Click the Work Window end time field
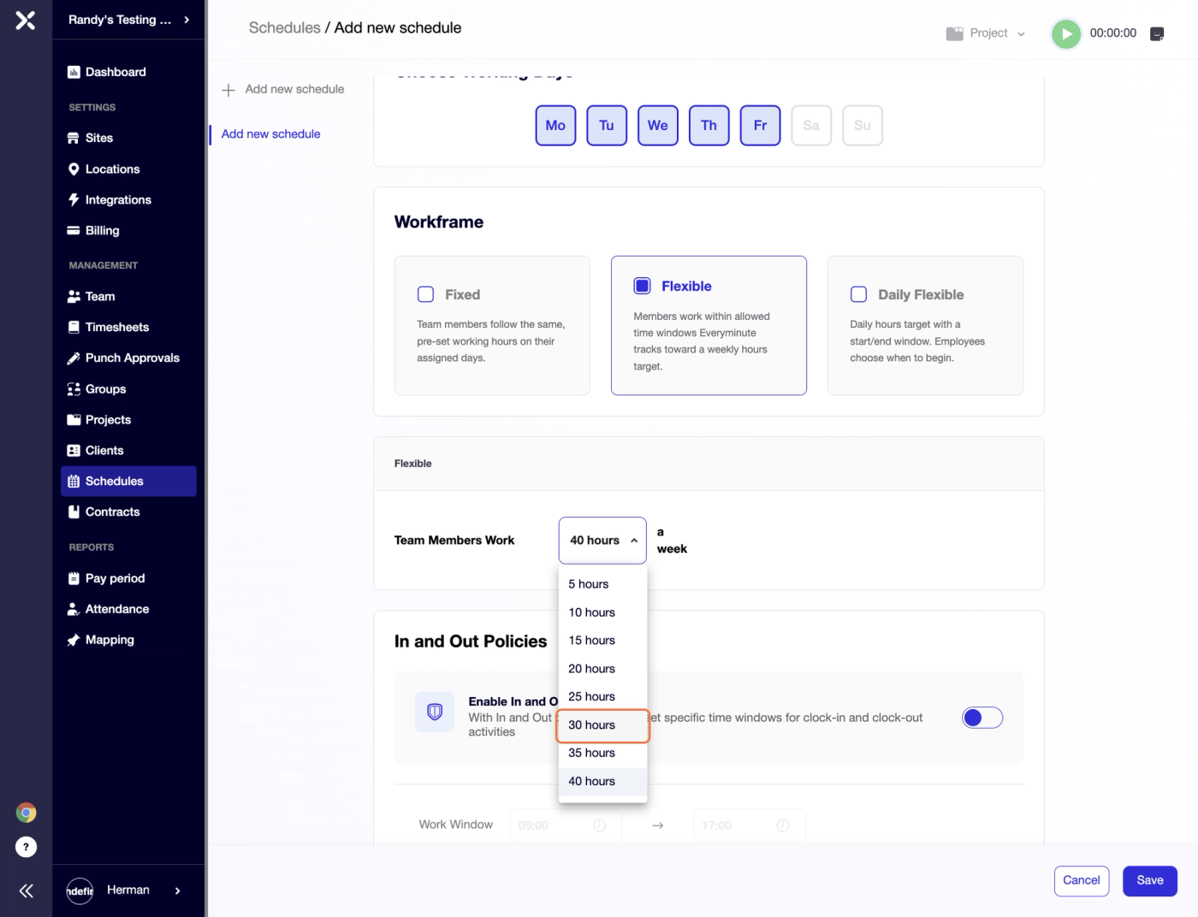Viewport: 1198px width, 917px height. [x=749, y=825]
